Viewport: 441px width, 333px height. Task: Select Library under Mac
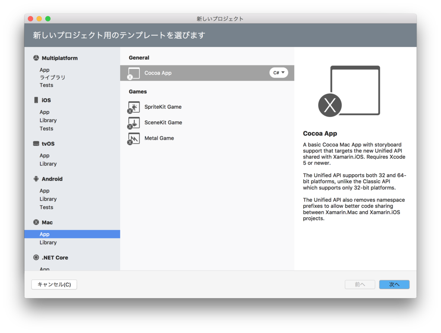[48, 242]
